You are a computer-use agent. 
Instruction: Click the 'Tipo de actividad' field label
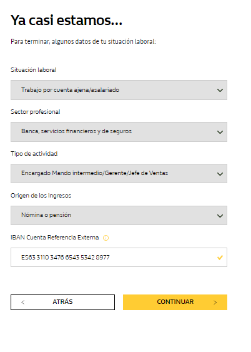(x=34, y=154)
